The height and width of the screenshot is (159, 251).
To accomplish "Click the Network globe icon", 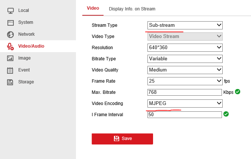I will tap(10, 34).
